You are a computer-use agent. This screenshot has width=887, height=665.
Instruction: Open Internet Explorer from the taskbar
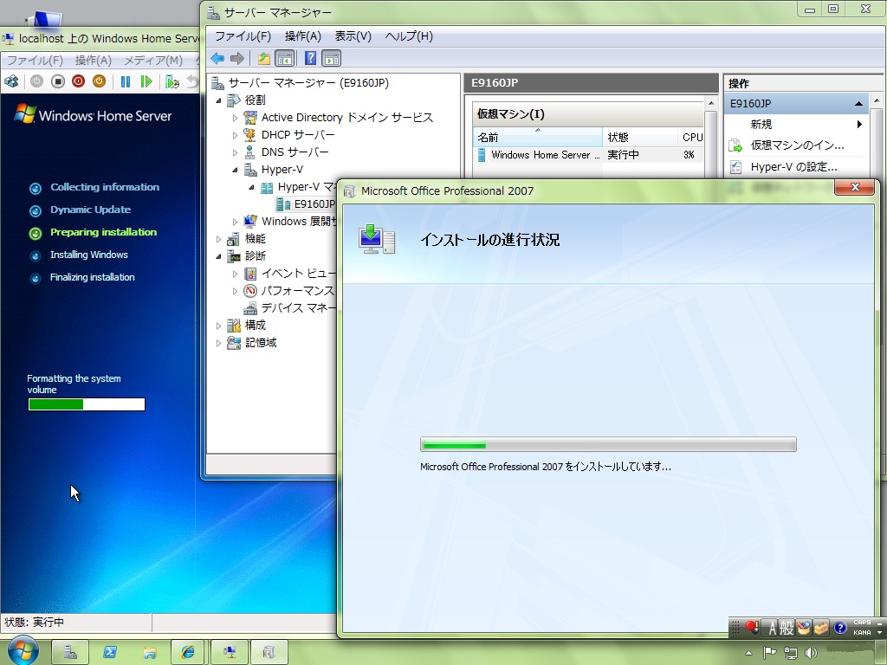click(x=188, y=652)
